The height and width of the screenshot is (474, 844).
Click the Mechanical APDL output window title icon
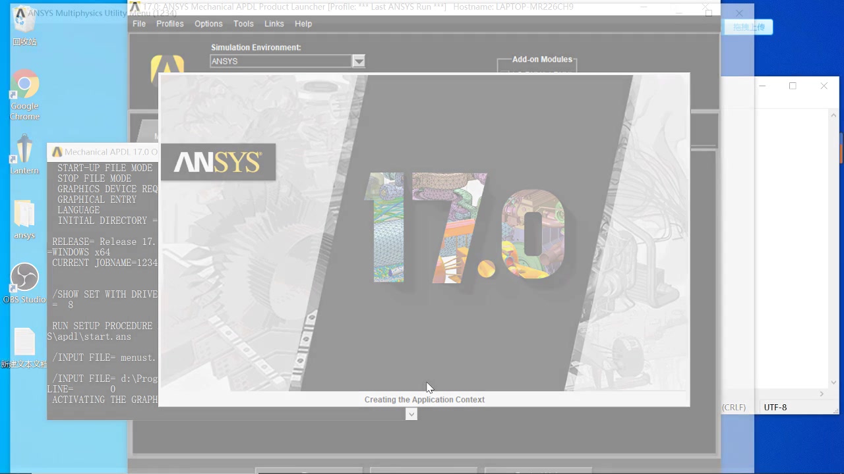tap(57, 152)
